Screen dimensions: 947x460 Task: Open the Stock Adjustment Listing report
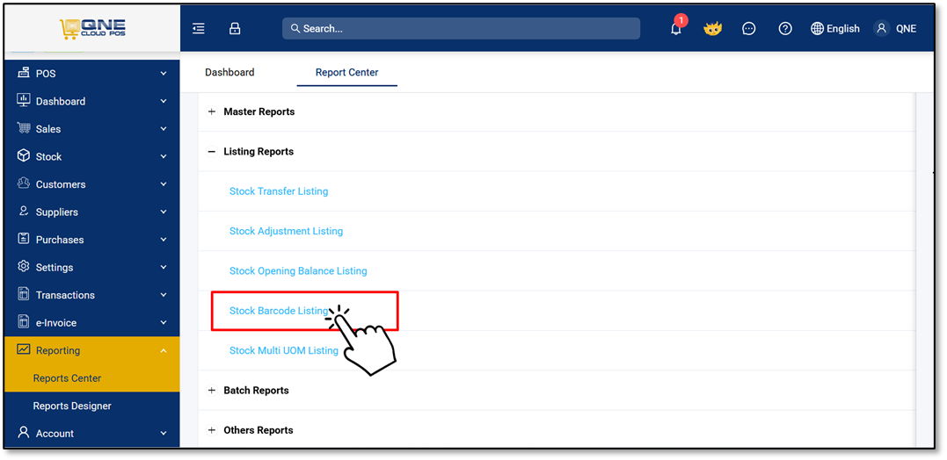[286, 231]
